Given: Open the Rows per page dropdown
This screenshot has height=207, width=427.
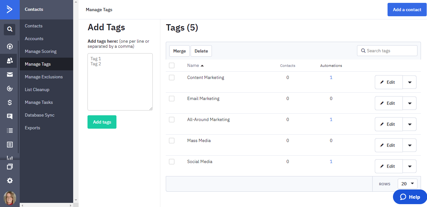Looking at the screenshot, I should [408, 184].
